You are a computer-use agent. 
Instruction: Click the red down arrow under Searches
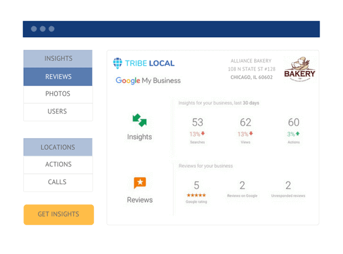[x=203, y=134]
